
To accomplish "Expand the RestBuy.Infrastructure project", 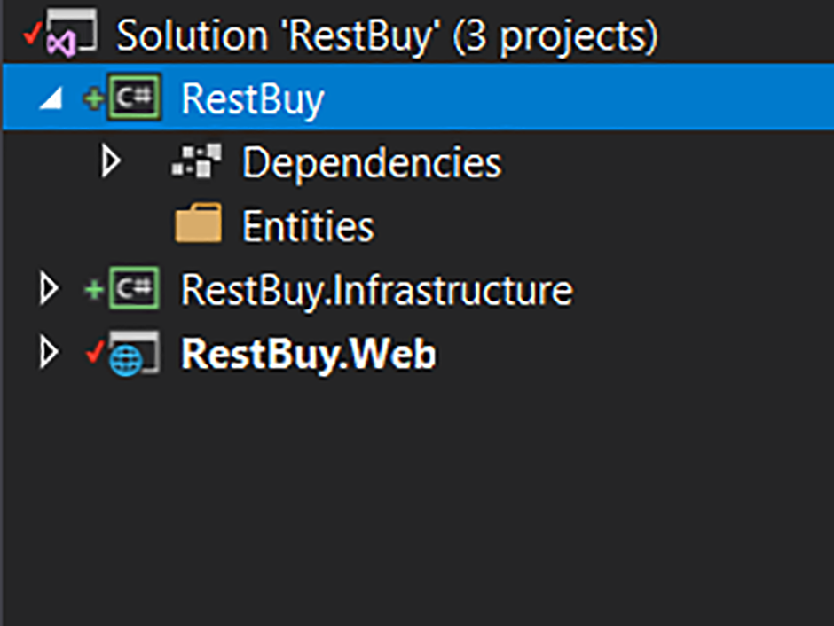I will tap(50, 289).
